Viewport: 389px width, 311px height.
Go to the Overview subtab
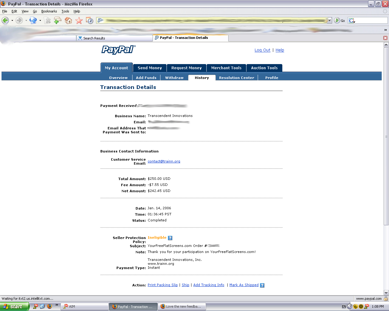pos(119,78)
